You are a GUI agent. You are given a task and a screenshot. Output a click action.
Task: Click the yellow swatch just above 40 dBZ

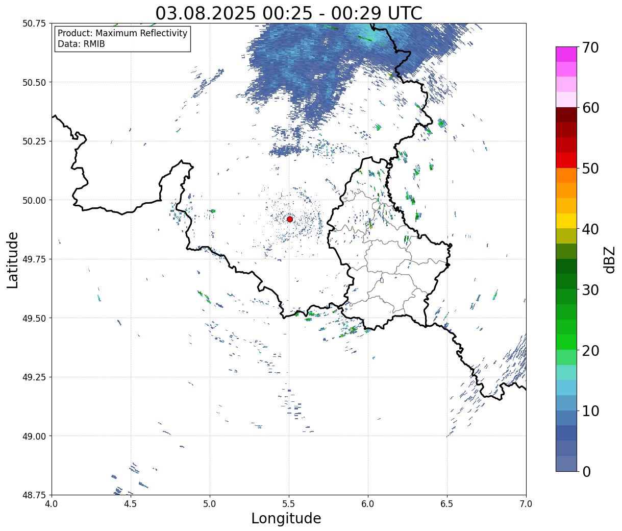(566, 221)
